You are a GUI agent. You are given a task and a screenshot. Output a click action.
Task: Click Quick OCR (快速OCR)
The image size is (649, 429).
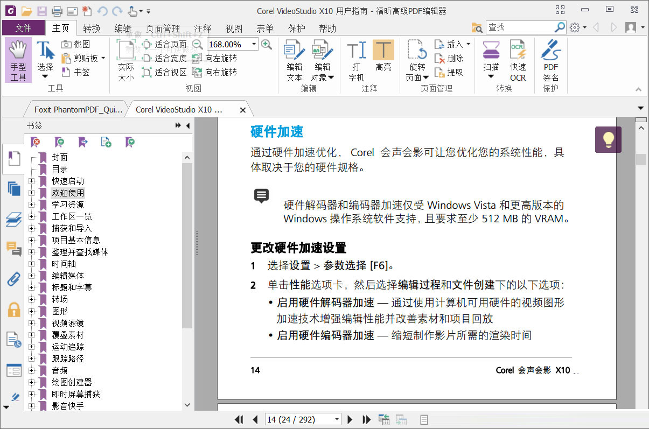[518, 60]
